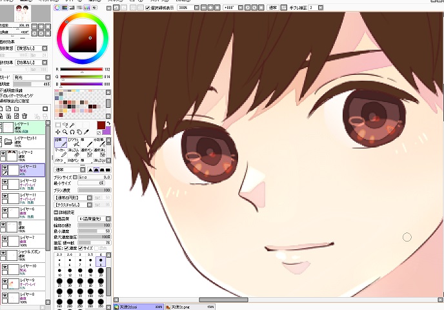The width and height of the screenshot is (444, 310).
Task: Toggle 濃度 pressure checkbox
Action: coord(66,248)
